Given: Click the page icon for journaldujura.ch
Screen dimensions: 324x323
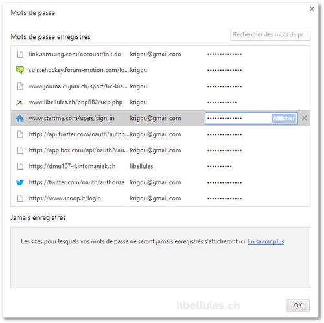Looking at the screenshot, I should coord(20,86).
